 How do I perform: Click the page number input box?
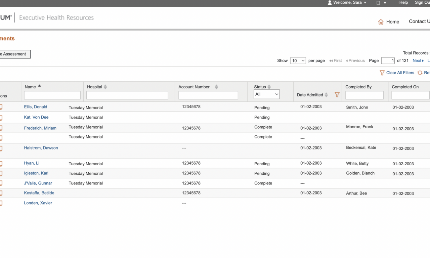point(388,61)
